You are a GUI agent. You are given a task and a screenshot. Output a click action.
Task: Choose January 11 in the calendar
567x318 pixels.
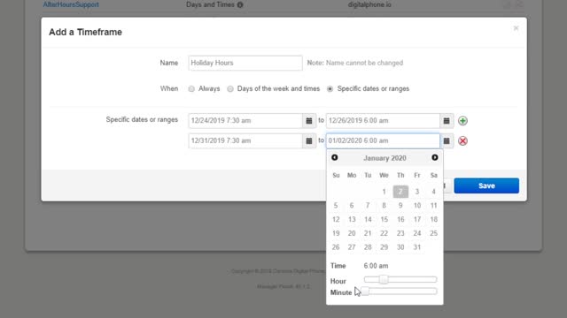pos(433,206)
